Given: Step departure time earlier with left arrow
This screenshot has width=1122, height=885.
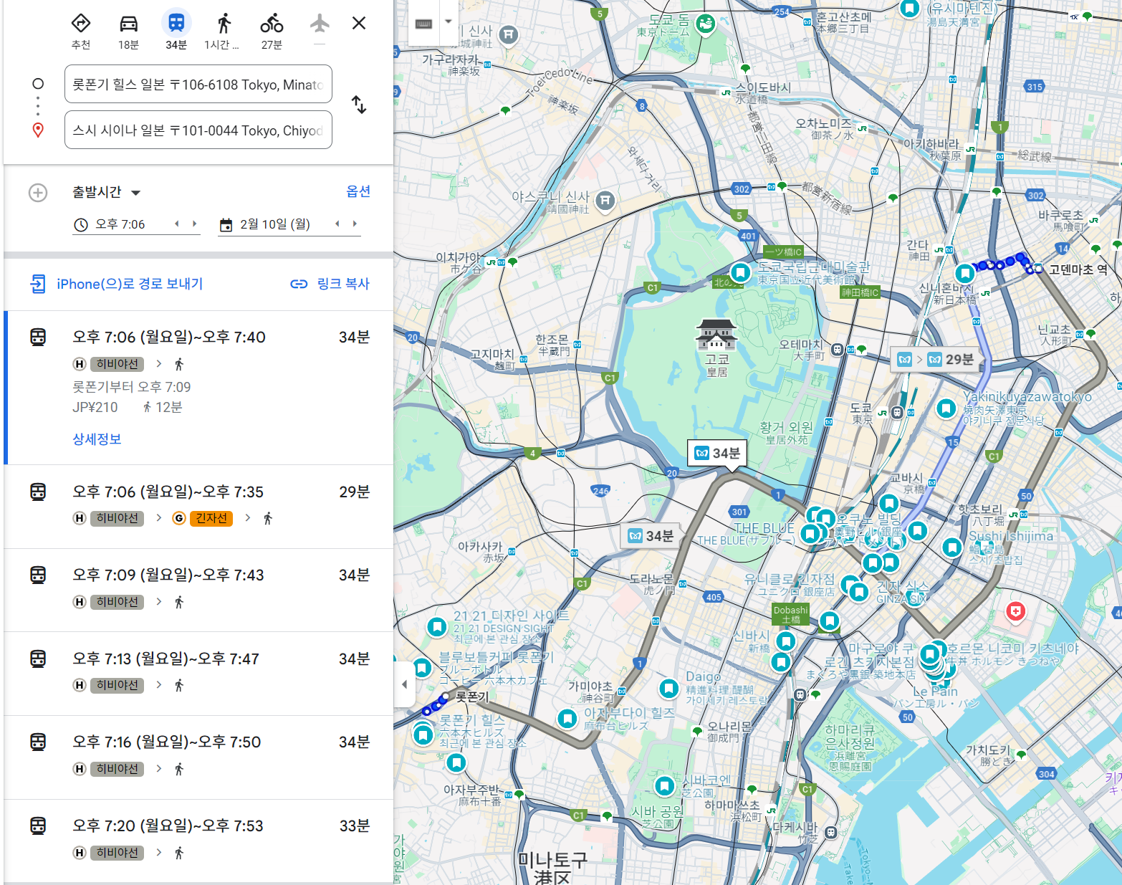Looking at the screenshot, I should point(177,224).
